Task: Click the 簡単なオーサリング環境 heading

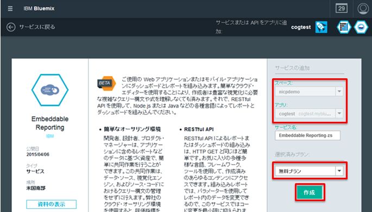Action: click(x=132, y=129)
